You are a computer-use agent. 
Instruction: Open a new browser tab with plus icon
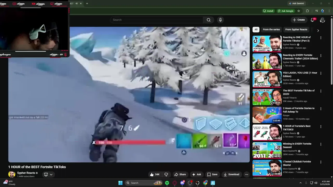(x=87, y=3)
